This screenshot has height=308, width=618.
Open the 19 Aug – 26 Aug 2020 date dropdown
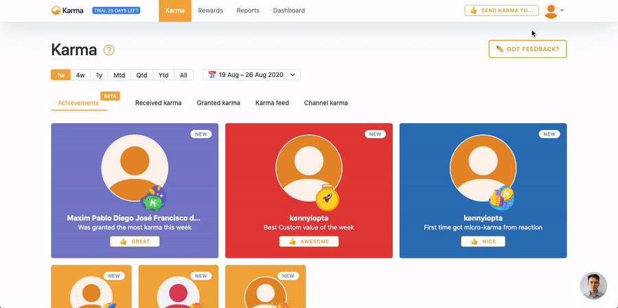point(251,74)
